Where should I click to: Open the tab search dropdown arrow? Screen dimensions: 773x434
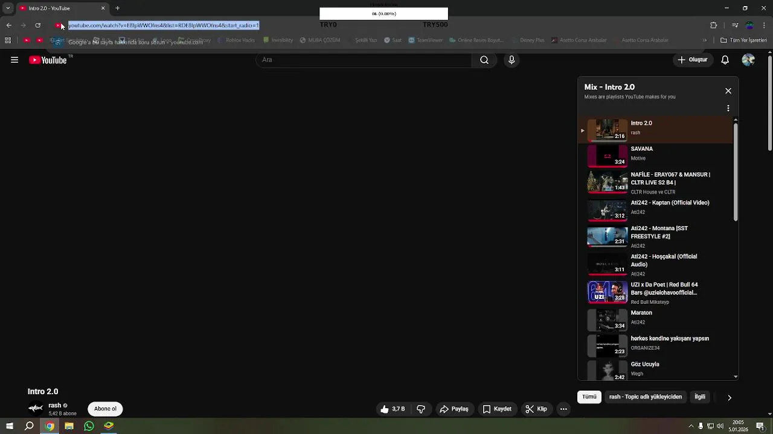click(x=8, y=8)
